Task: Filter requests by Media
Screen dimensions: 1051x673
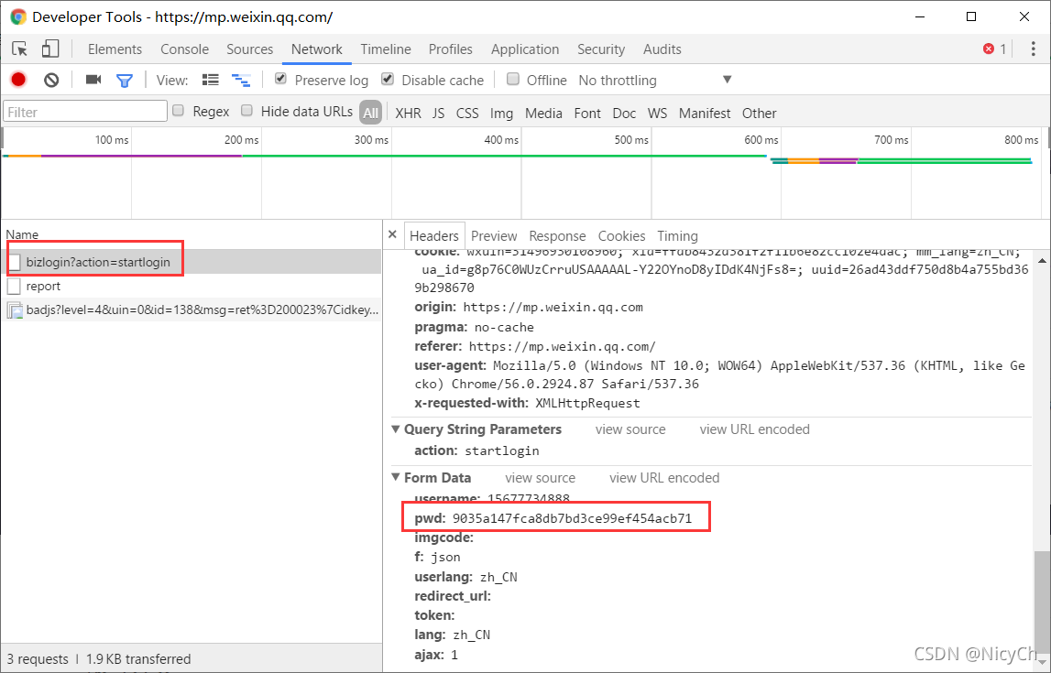Action: pyautogui.click(x=543, y=114)
